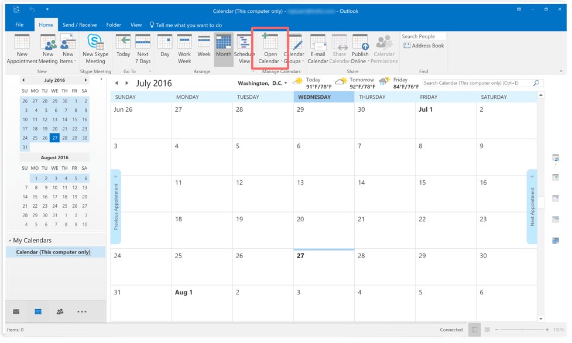Screen dimensions: 572x343
Task: Open the File tab
Action: (19, 25)
